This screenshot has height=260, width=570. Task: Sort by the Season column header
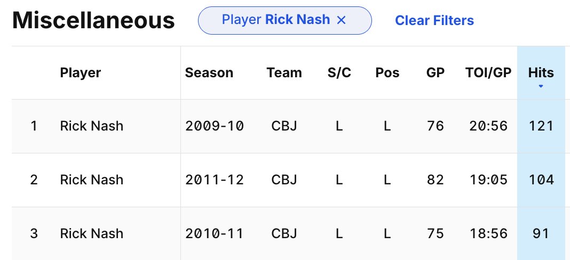pos(209,72)
